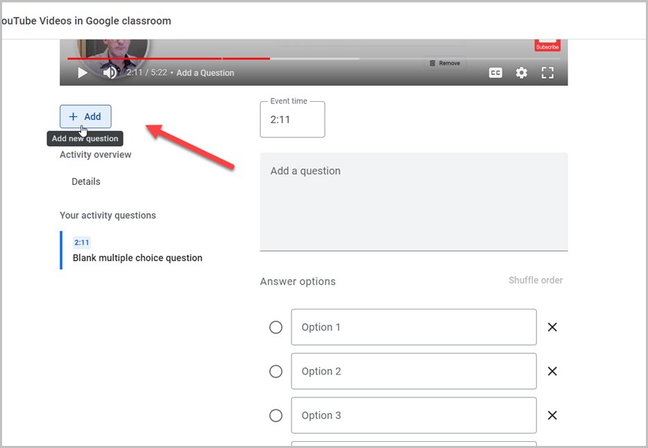Toggle closed captions CC icon
The image size is (648, 448).
[495, 73]
